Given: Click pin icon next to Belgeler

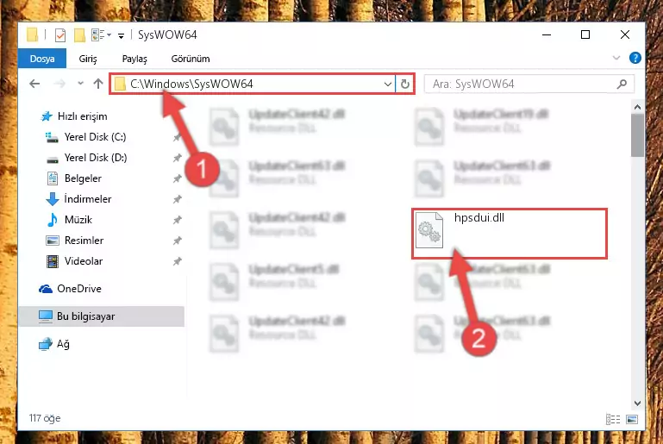Looking at the screenshot, I should pyautogui.click(x=177, y=178).
